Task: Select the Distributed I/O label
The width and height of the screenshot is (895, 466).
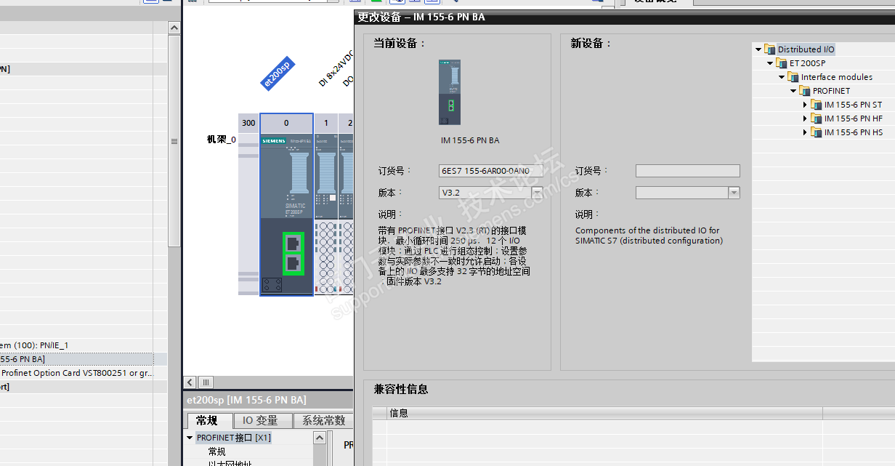Action: coord(806,49)
